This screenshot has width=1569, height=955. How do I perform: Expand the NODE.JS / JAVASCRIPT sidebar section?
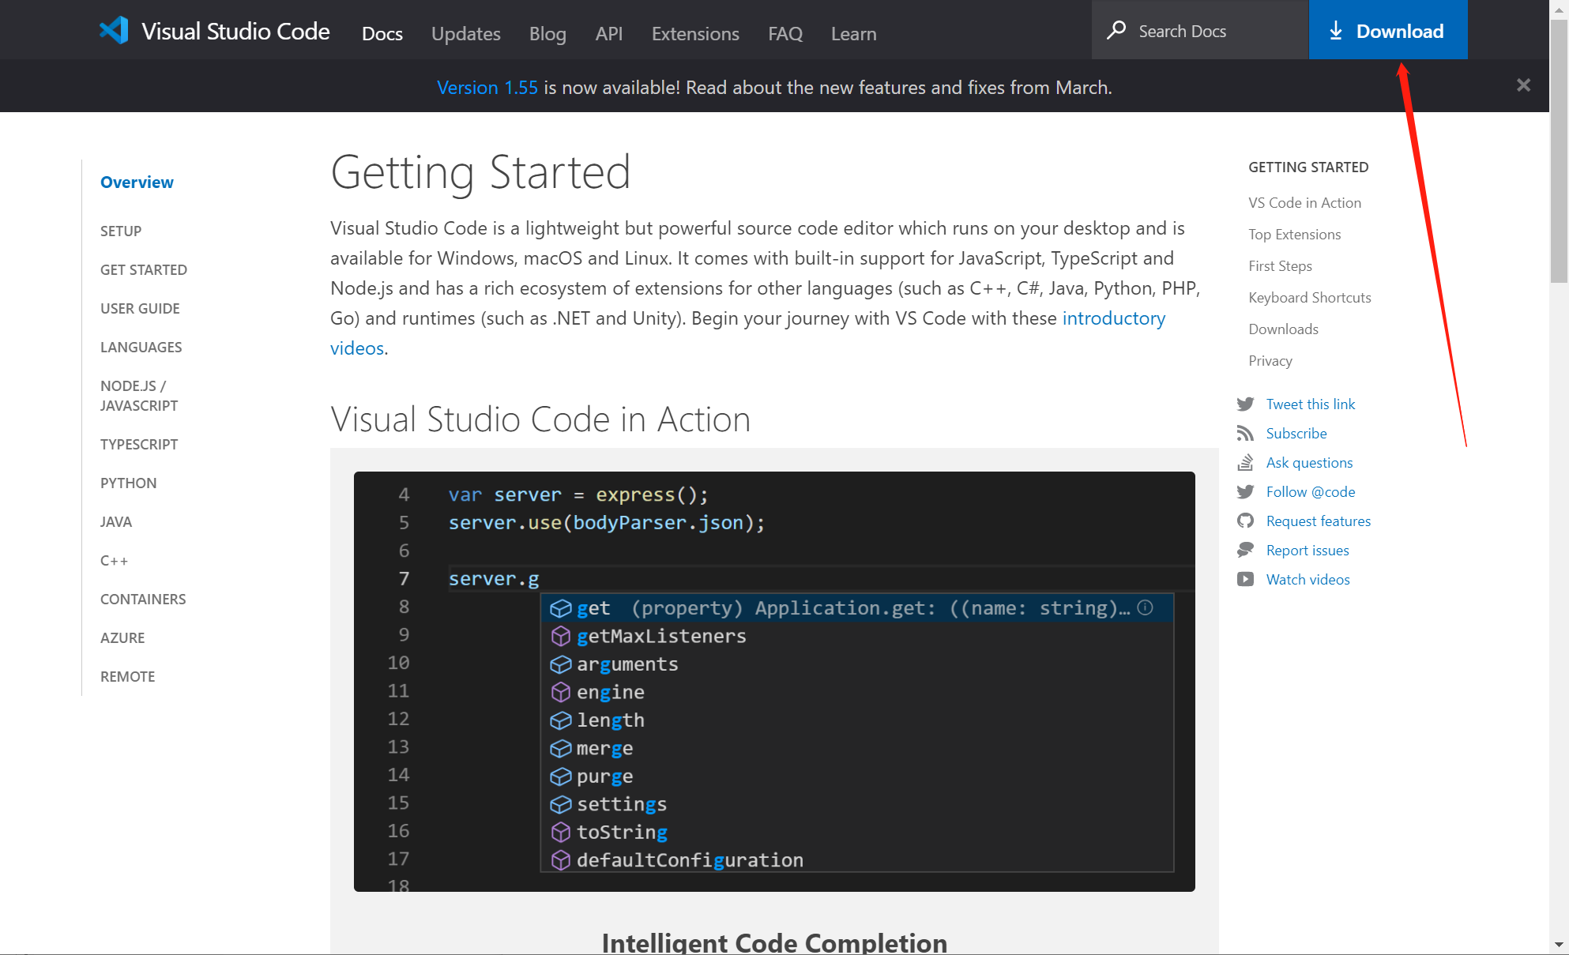139,396
